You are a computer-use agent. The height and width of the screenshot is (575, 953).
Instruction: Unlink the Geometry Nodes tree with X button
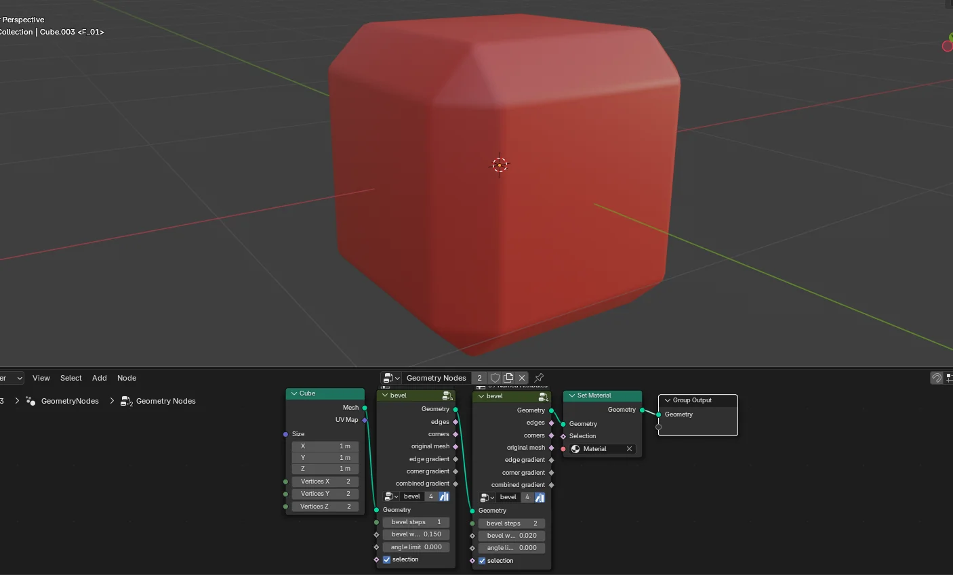coord(522,378)
